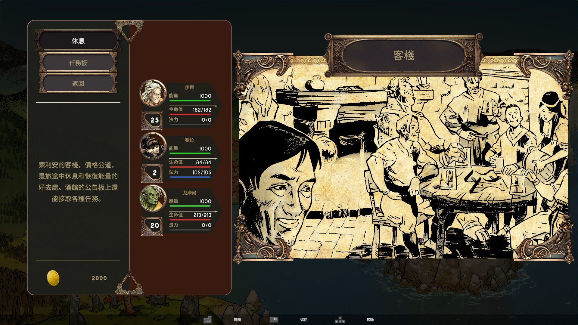
Task: Select the green orc Gomor portrait (戈摩爾)
Action: tap(153, 199)
